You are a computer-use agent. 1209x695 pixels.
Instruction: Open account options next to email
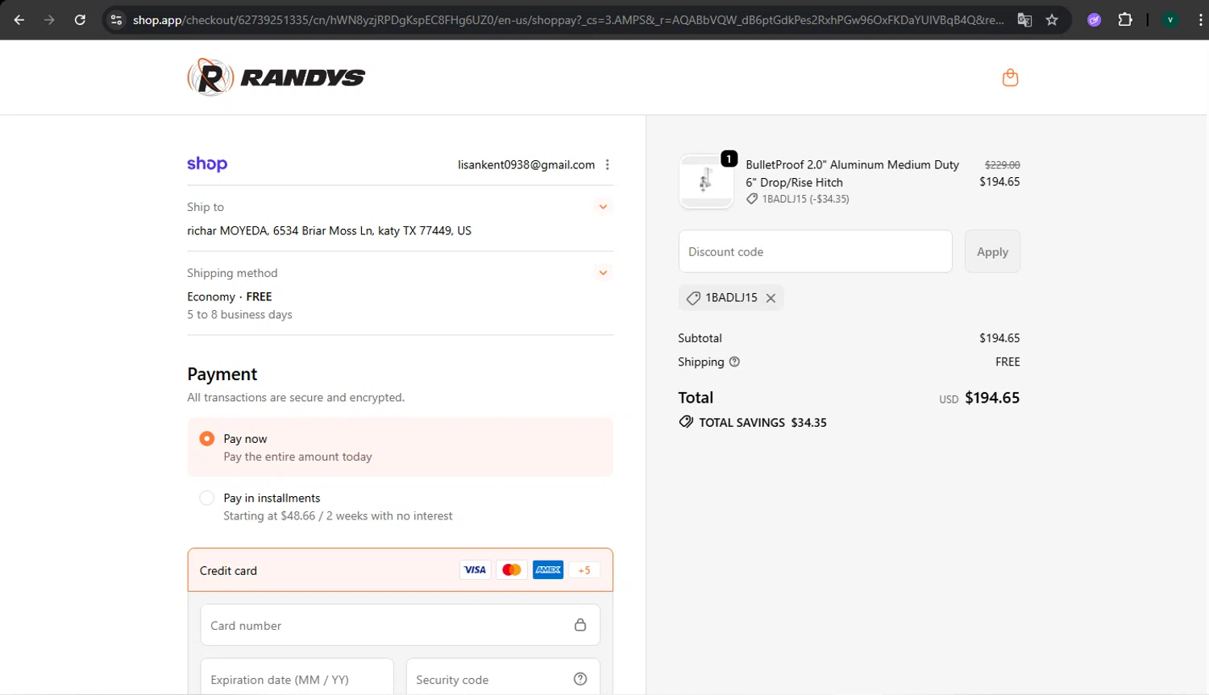607,165
